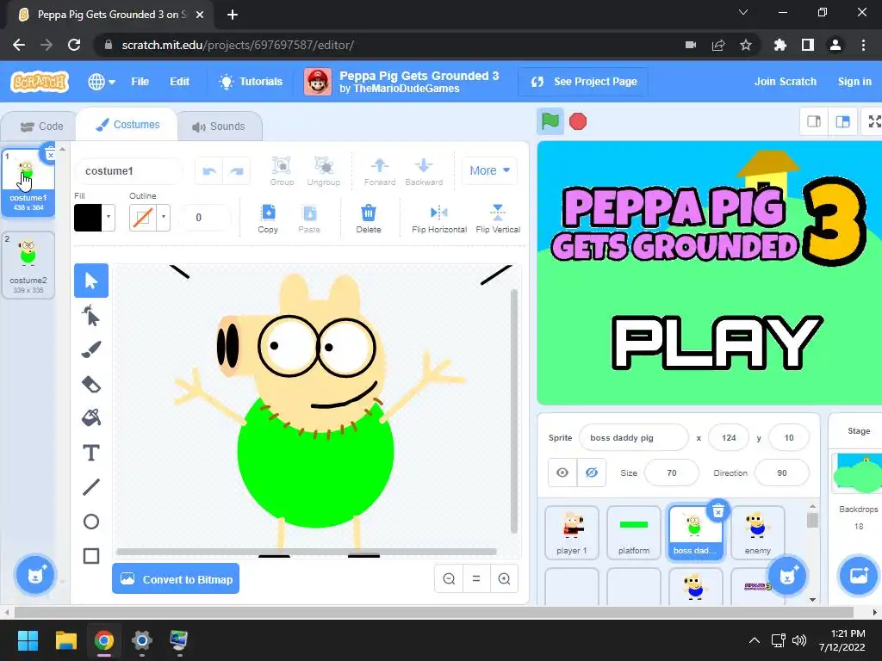Image resolution: width=882 pixels, height=661 pixels.
Task: Reset paint canvas zoom
Action: (x=476, y=579)
